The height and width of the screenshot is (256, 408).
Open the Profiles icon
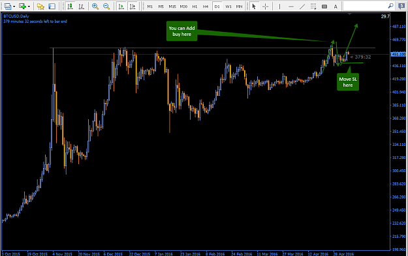[x=8, y=7]
